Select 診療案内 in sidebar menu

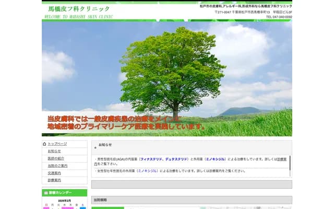click(x=54, y=180)
